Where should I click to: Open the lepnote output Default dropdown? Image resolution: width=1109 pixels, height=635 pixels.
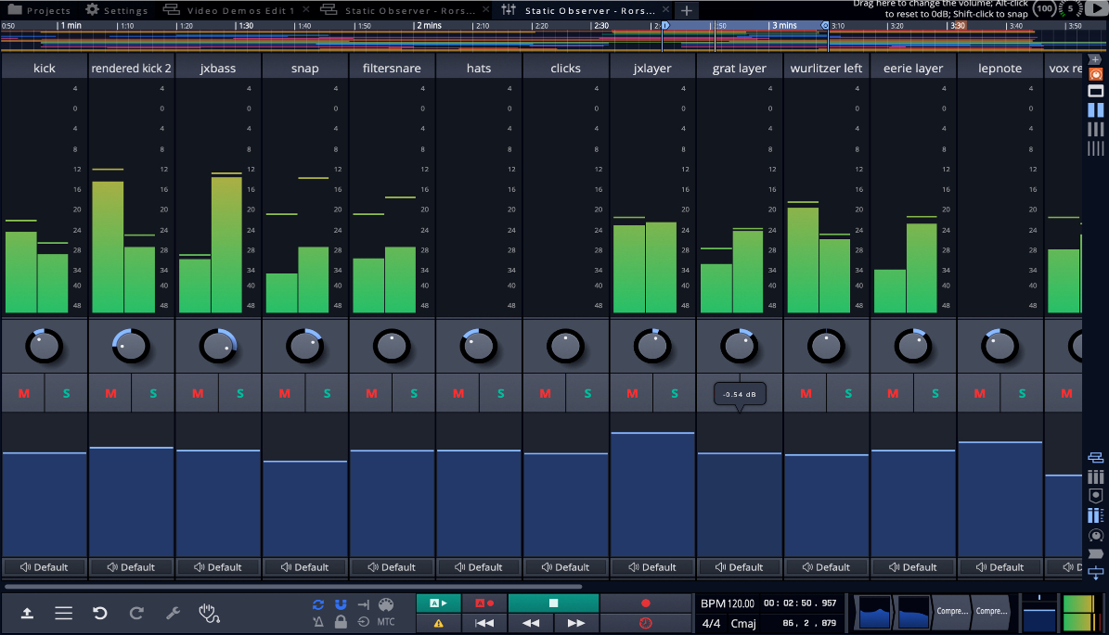coord(1000,567)
